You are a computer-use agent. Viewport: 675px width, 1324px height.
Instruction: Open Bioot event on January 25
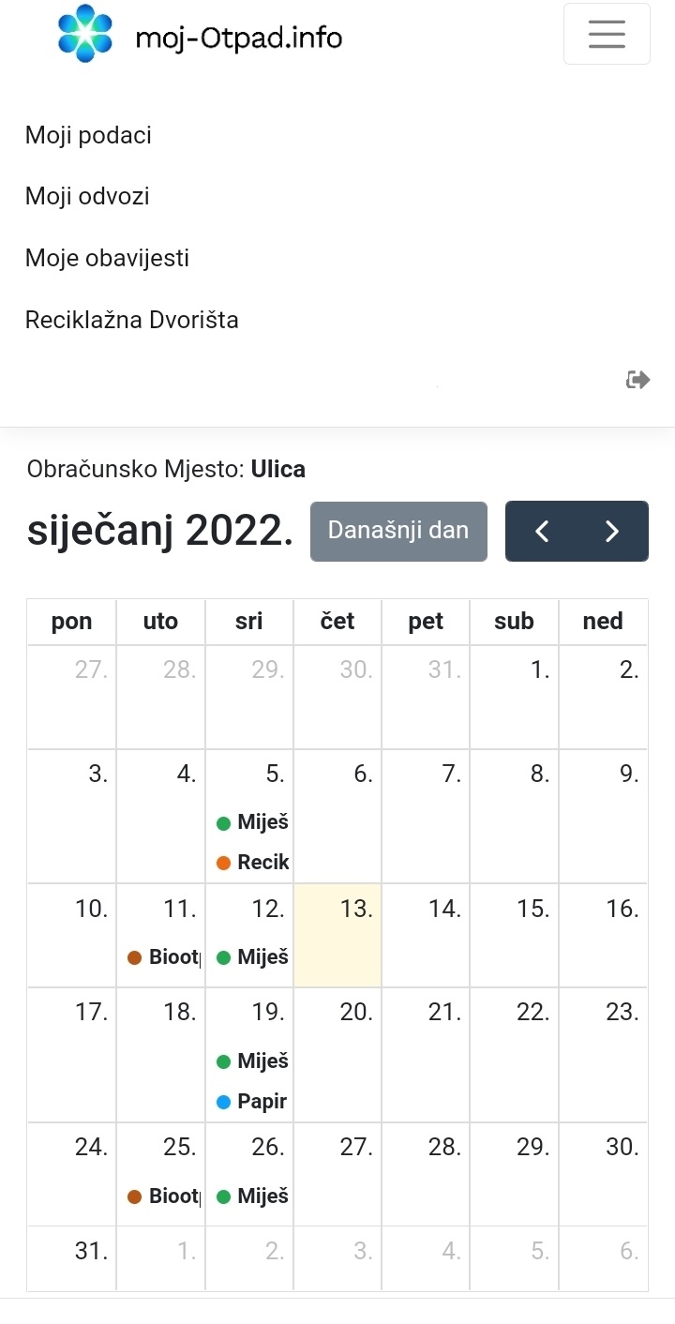(x=164, y=1196)
